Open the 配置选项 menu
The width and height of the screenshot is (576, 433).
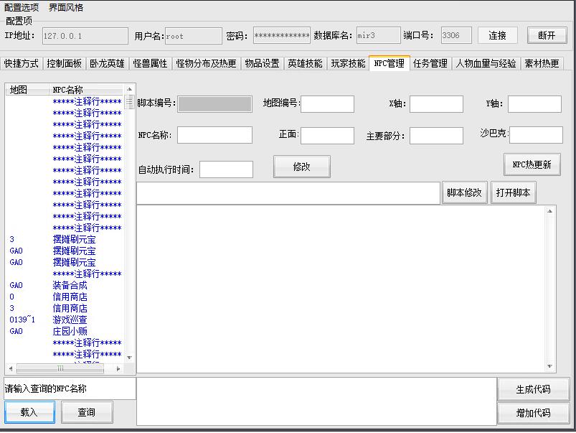click(x=22, y=7)
